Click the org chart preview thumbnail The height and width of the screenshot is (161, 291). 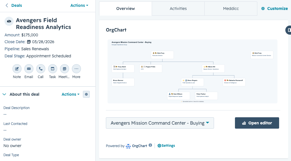(192, 72)
